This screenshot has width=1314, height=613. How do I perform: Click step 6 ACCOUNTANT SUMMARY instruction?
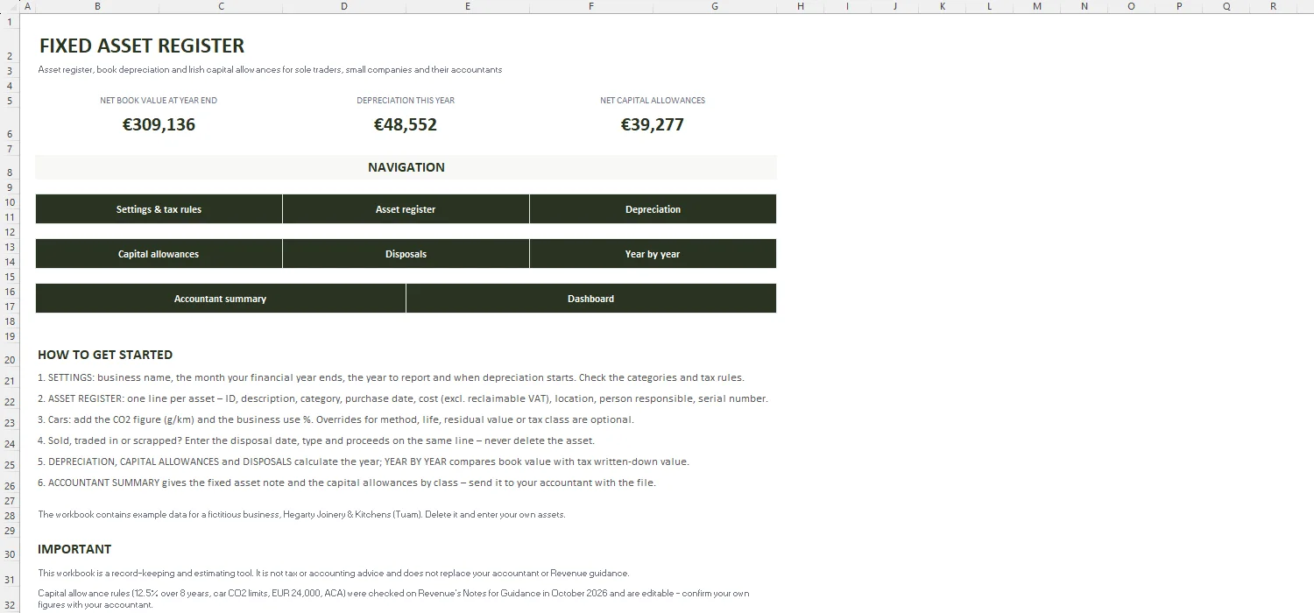tap(347, 483)
